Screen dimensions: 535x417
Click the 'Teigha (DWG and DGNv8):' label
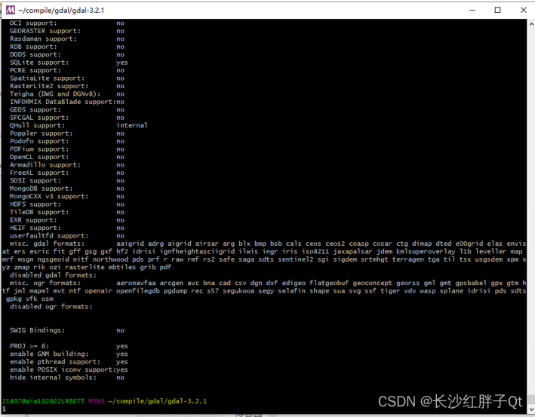(x=54, y=94)
